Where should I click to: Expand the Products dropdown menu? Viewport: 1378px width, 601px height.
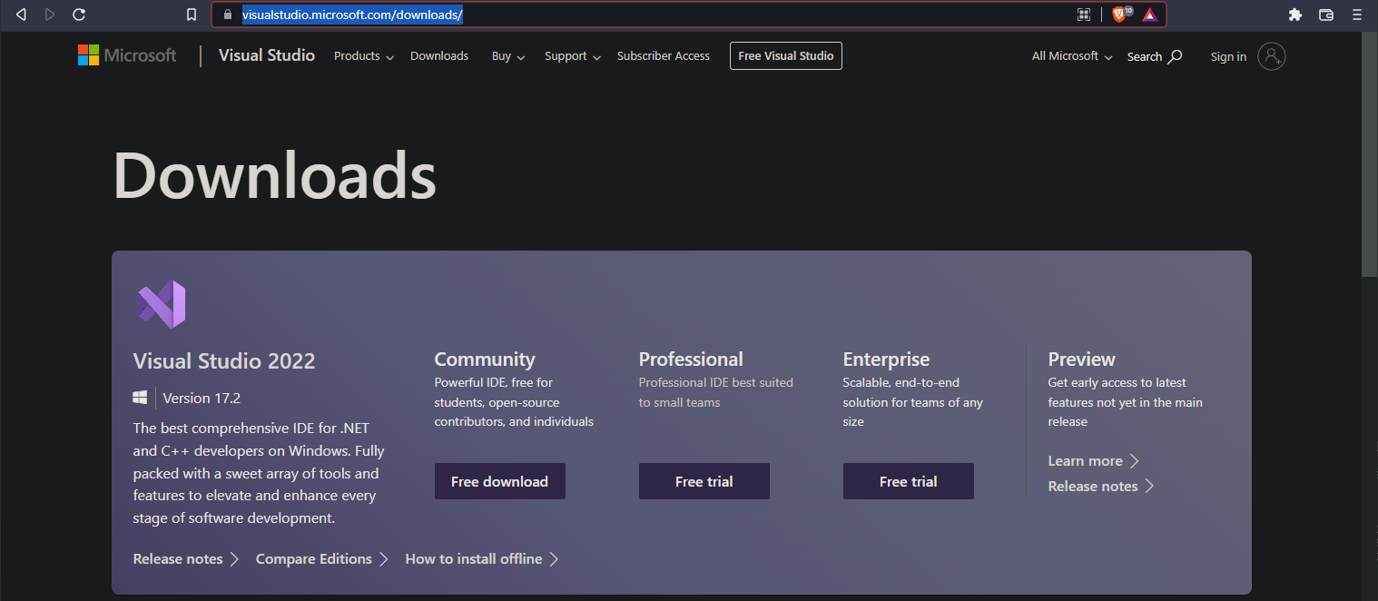(363, 56)
